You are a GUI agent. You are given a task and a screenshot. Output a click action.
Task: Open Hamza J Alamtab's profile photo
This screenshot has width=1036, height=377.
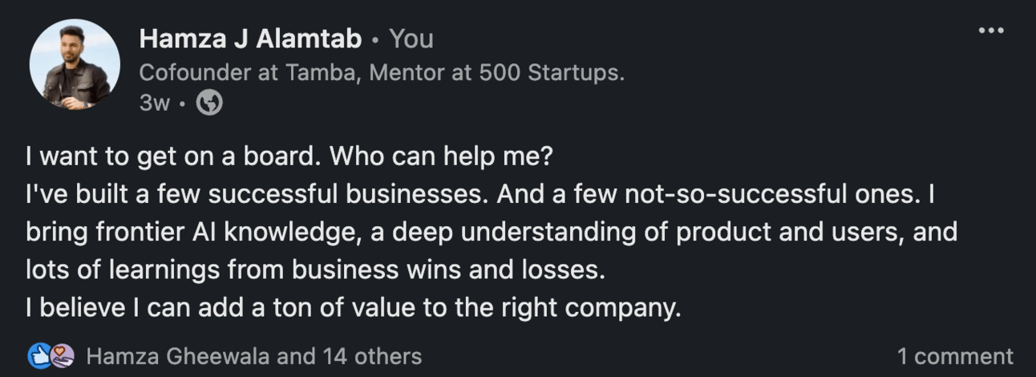click(75, 64)
